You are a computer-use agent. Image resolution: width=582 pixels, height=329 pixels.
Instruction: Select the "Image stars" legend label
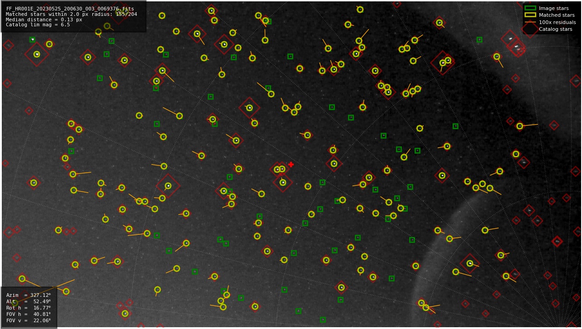click(x=553, y=8)
